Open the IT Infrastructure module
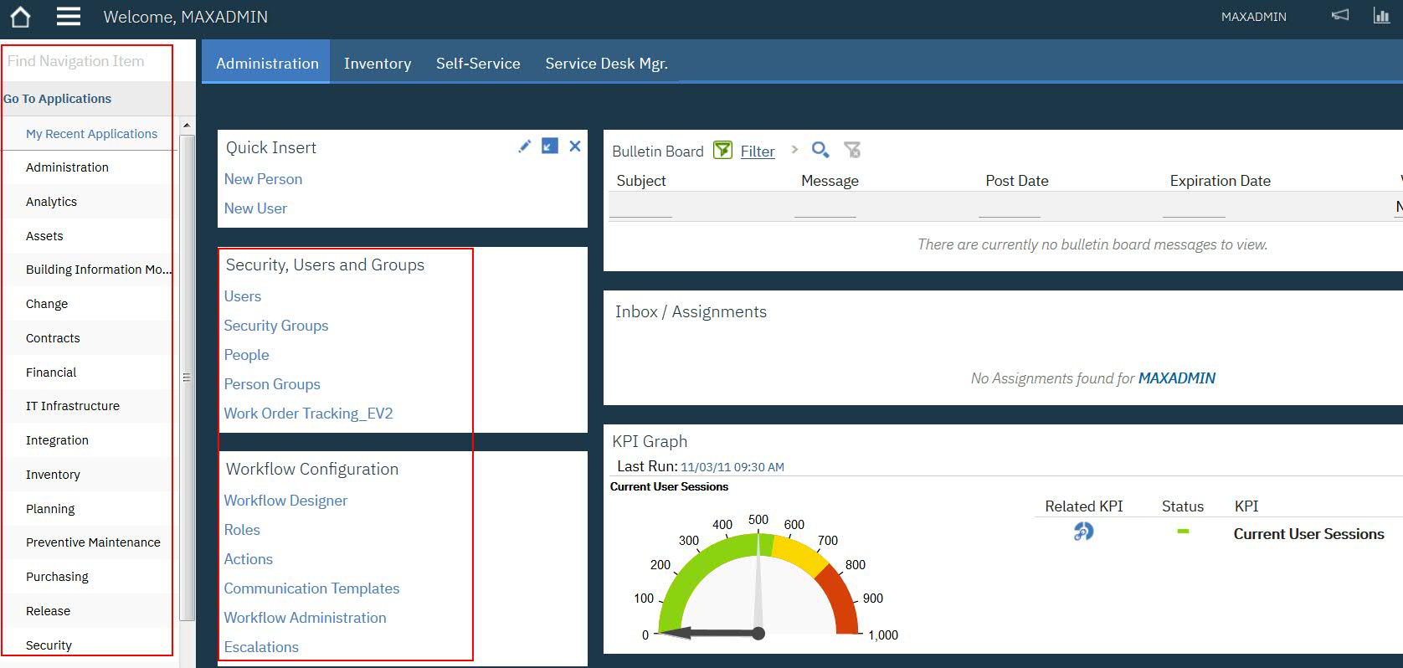 [73, 406]
